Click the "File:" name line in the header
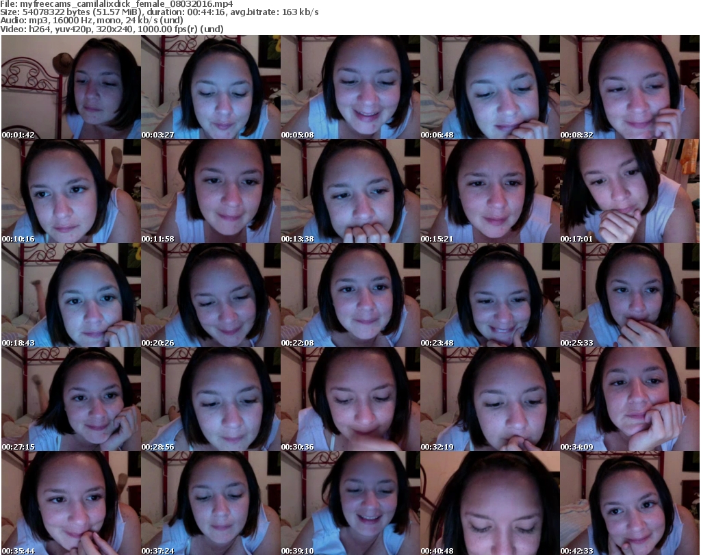The width and height of the screenshot is (701, 555). [116, 4]
